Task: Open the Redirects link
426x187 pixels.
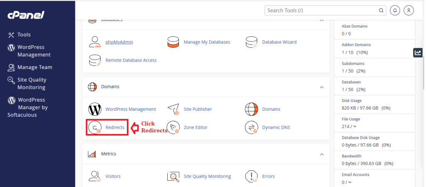Action: [x=115, y=127]
